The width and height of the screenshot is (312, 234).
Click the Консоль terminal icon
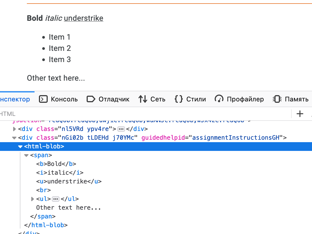(43, 99)
